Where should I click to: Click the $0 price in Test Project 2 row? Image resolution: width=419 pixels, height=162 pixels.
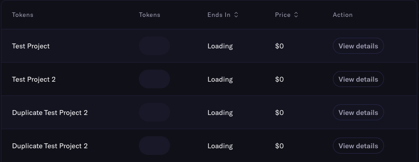[279, 79]
